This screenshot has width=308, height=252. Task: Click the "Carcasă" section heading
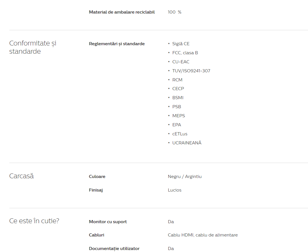pos(21,176)
